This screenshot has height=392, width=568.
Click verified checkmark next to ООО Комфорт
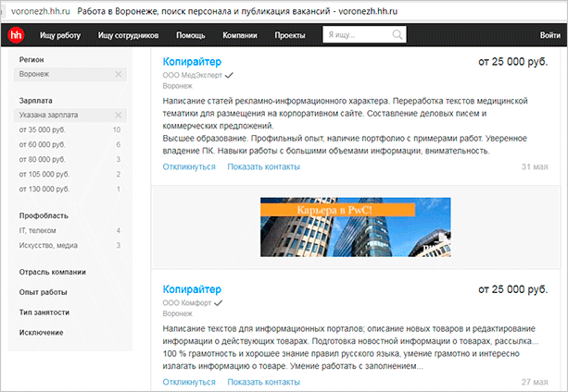(x=219, y=301)
